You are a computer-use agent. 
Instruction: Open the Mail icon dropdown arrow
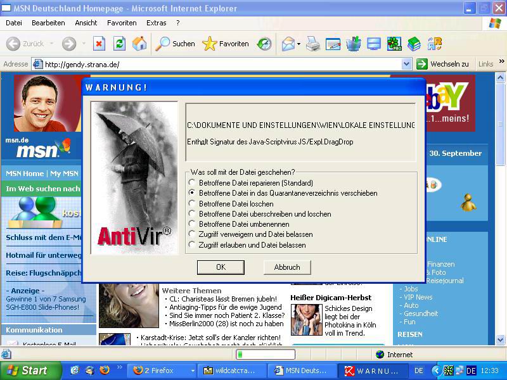click(298, 44)
